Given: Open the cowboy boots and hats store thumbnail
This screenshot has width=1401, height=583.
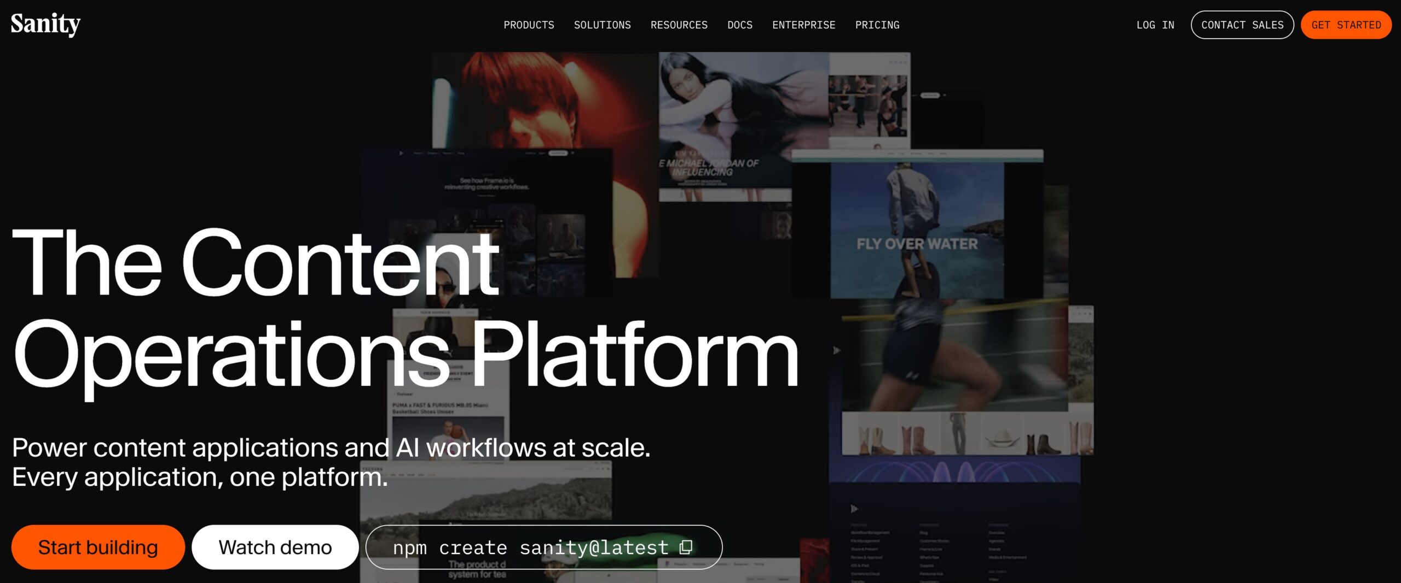Looking at the screenshot, I should pos(967,434).
